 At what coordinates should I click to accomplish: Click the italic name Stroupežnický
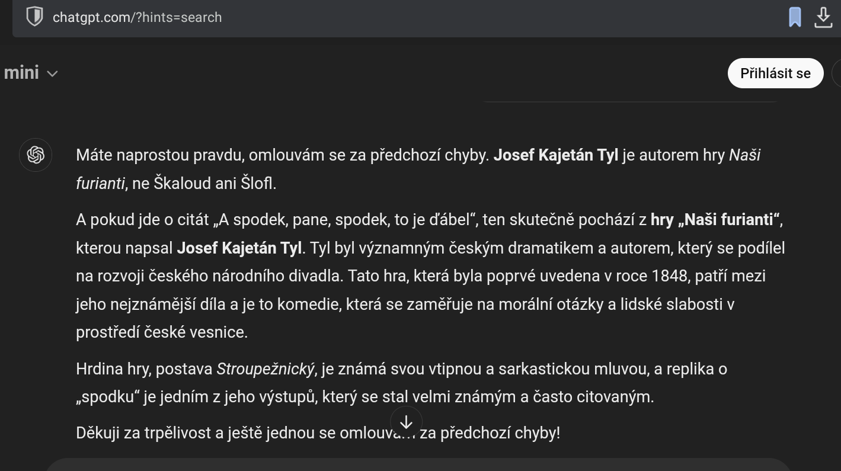[265, 369]
